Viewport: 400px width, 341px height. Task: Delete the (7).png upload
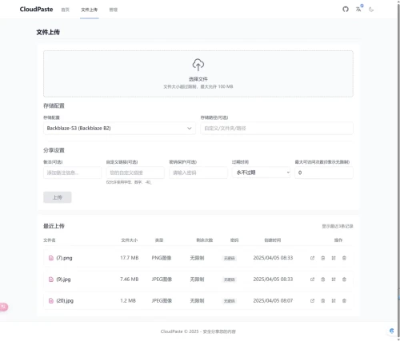click(x=344, y=258)
